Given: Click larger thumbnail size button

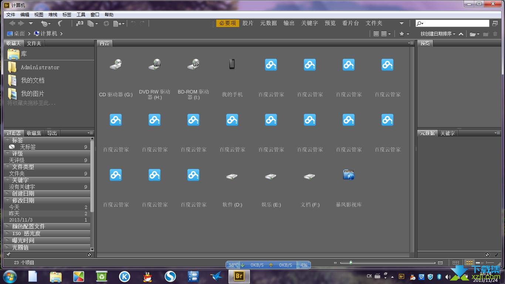Looking at the screenshot, I should tap(440, 263).
